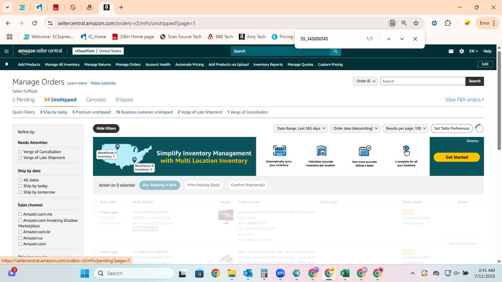The image size is (502, 282).
Task: Go to next find-in-page match
Action: (x=402, y=39)
